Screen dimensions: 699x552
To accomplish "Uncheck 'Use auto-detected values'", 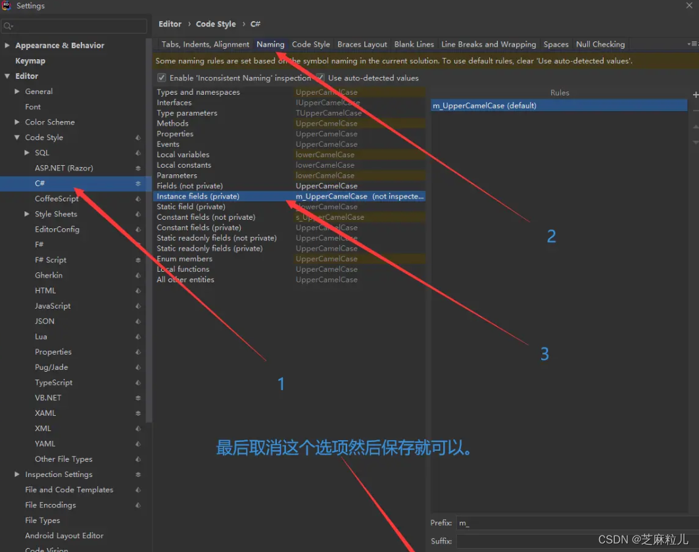I will (322, 78).
